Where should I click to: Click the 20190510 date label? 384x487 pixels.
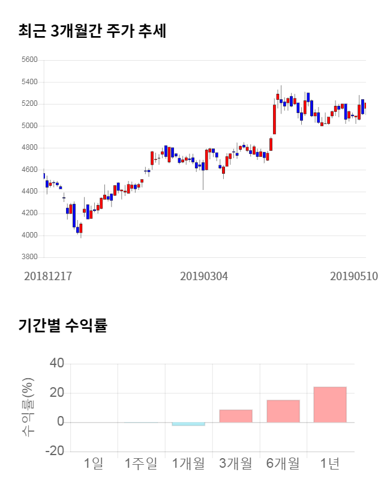(354, 277)
